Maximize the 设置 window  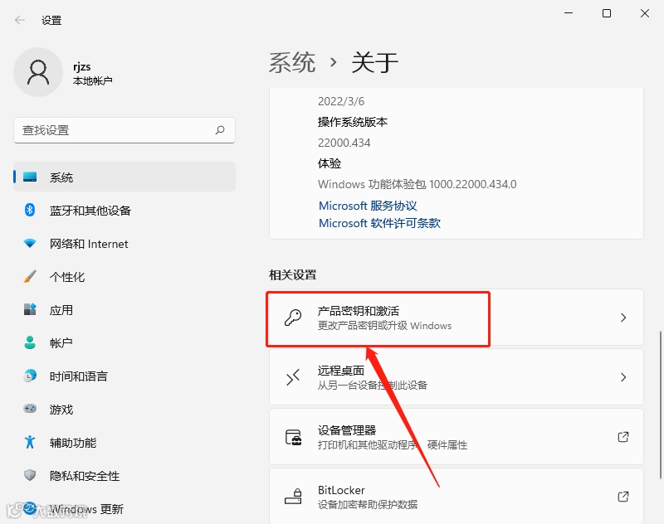(x=607, y=13)
